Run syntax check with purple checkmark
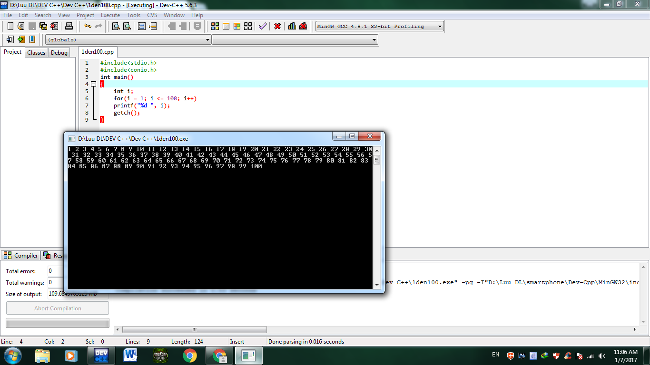The height and width of the screenshot is (365, 650). pyautogui.click(x=262, y=26)
